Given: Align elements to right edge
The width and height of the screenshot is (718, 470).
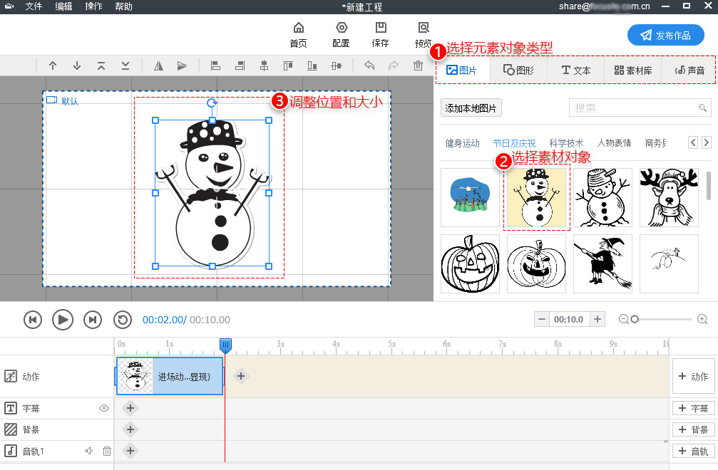Looking at the screenshot, I should click(x=240, y=66).
